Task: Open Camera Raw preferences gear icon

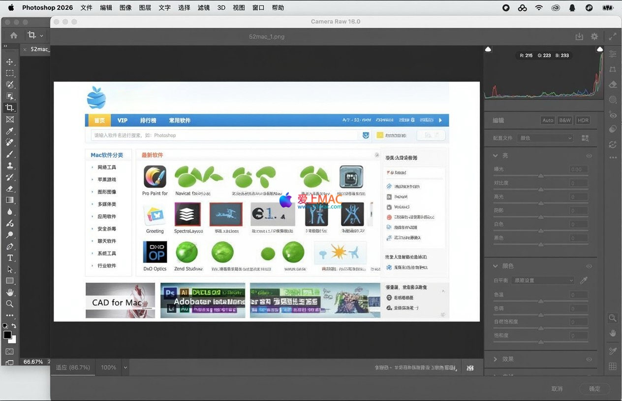Action: (594, 36)
